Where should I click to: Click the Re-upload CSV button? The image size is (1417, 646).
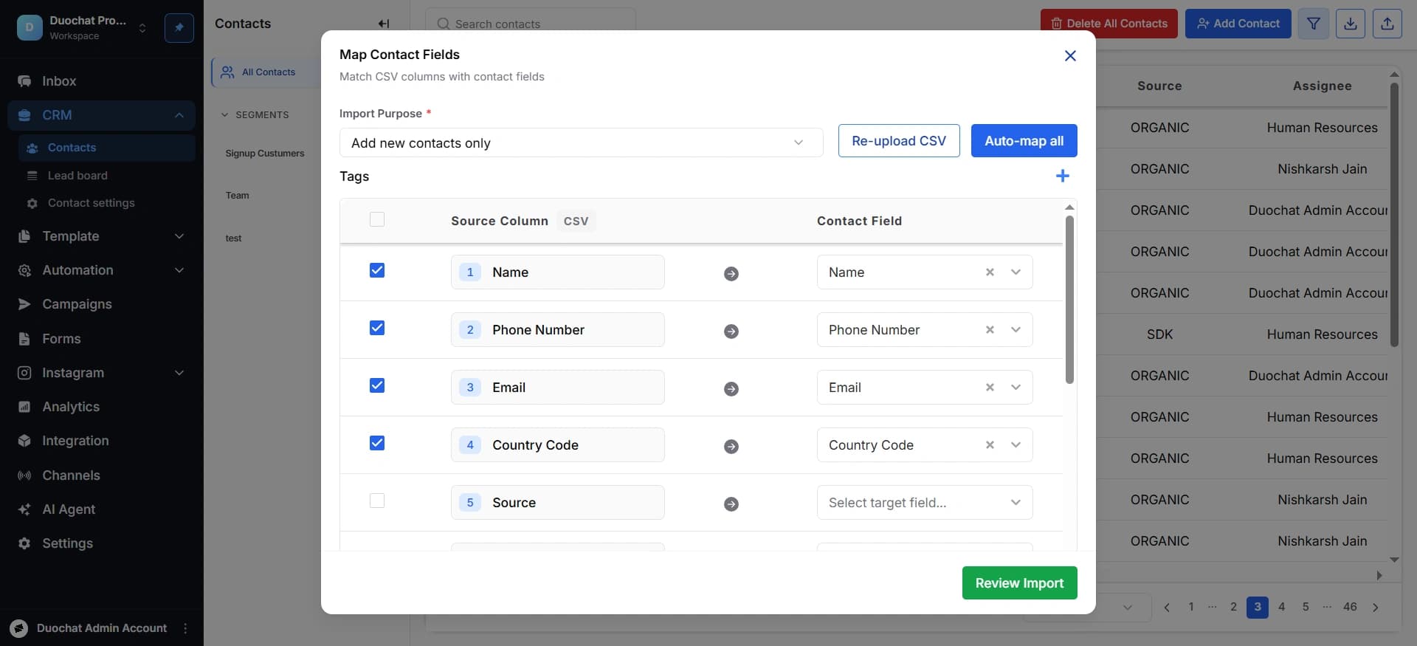(899, 140)
